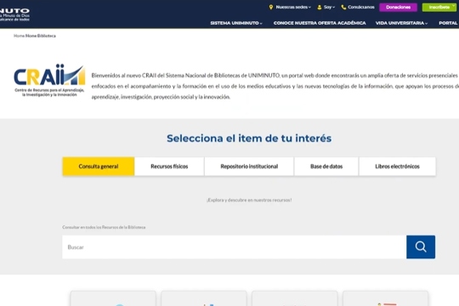The image size is (459, 306).
Task: Click the person icon next to Soy
Action: pos(320,8)
